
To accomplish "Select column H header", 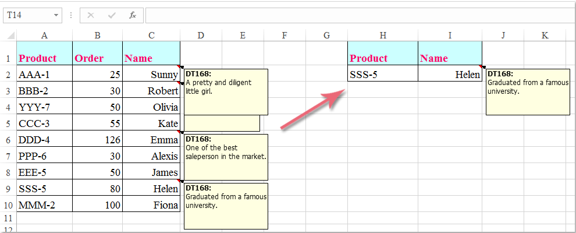I will click(382, 36).
